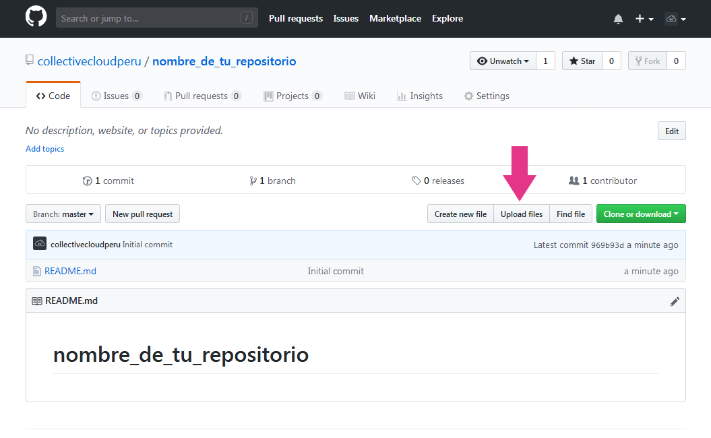Click the collectivecloudperu owner link
711x438 pixels.
click(x=90, y=61)
